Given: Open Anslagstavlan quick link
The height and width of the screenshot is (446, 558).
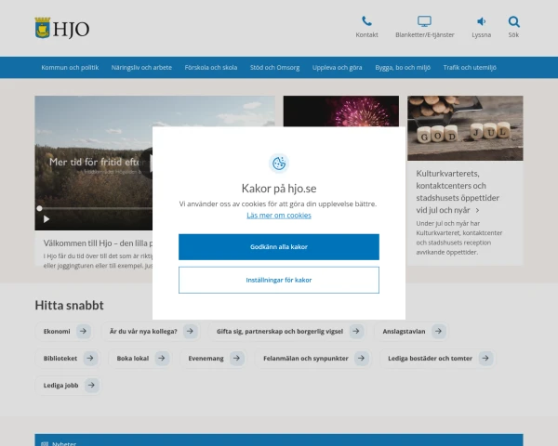Looking at the screenshot, I should coord(411,331).
